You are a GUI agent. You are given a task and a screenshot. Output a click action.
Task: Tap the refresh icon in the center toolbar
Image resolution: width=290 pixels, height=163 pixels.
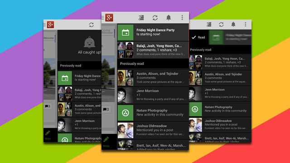(155, 18)
